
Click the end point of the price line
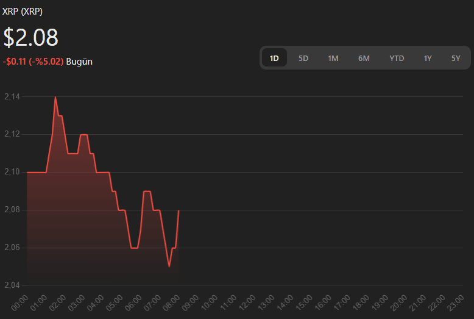pyautogui.click(x=179, y=210)
